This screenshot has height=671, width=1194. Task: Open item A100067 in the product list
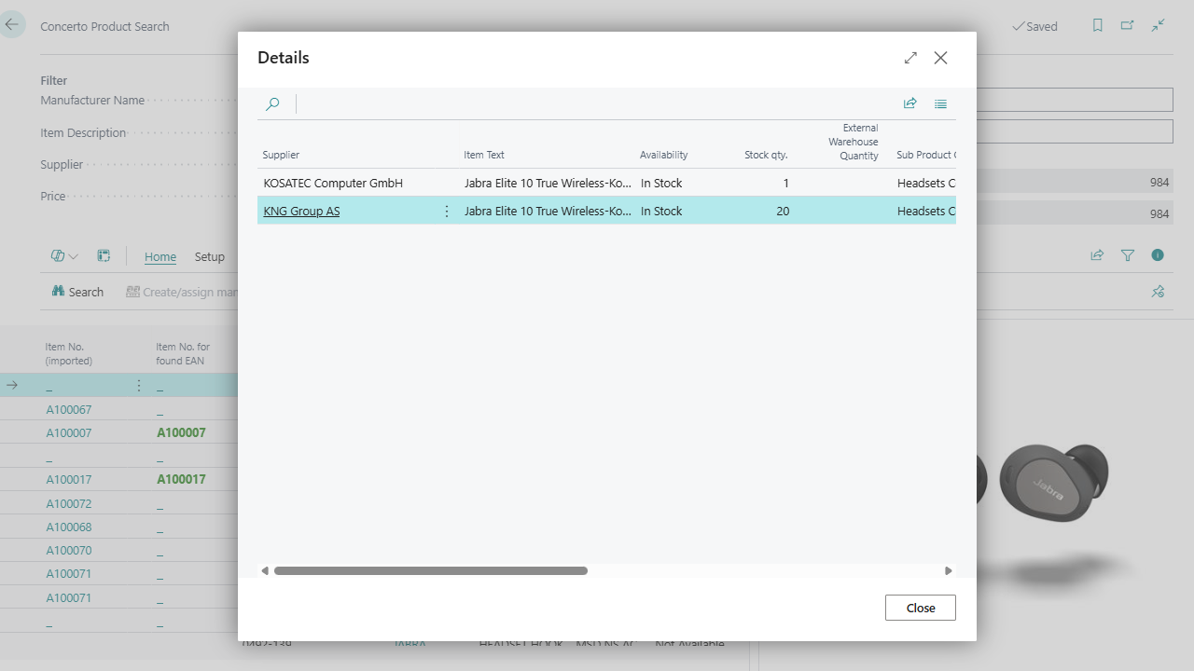pyautogui.click(x=69, y=410)
